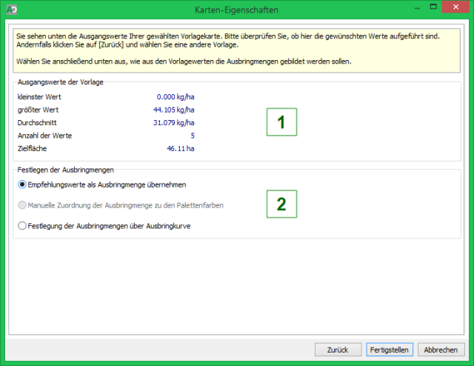Click the 'Karten-Eigenschaften' title bar text

tap(236, 10)
